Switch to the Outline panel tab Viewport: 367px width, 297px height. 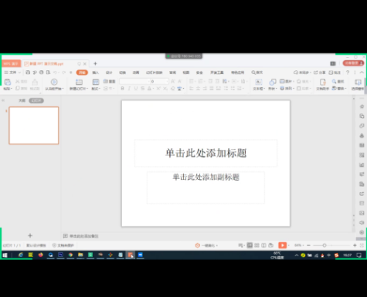(x=22, y=100)
